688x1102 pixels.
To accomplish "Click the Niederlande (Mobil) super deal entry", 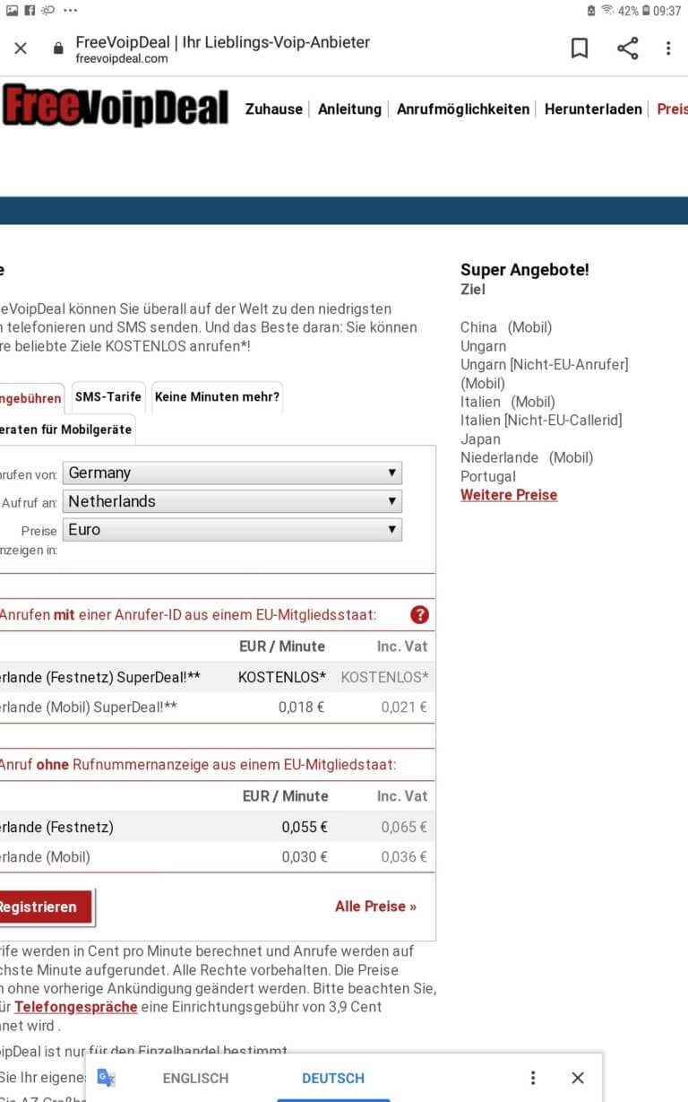I will (527, 457).
